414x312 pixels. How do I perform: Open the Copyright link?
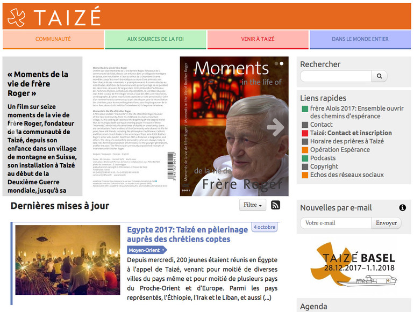(324, 166)
